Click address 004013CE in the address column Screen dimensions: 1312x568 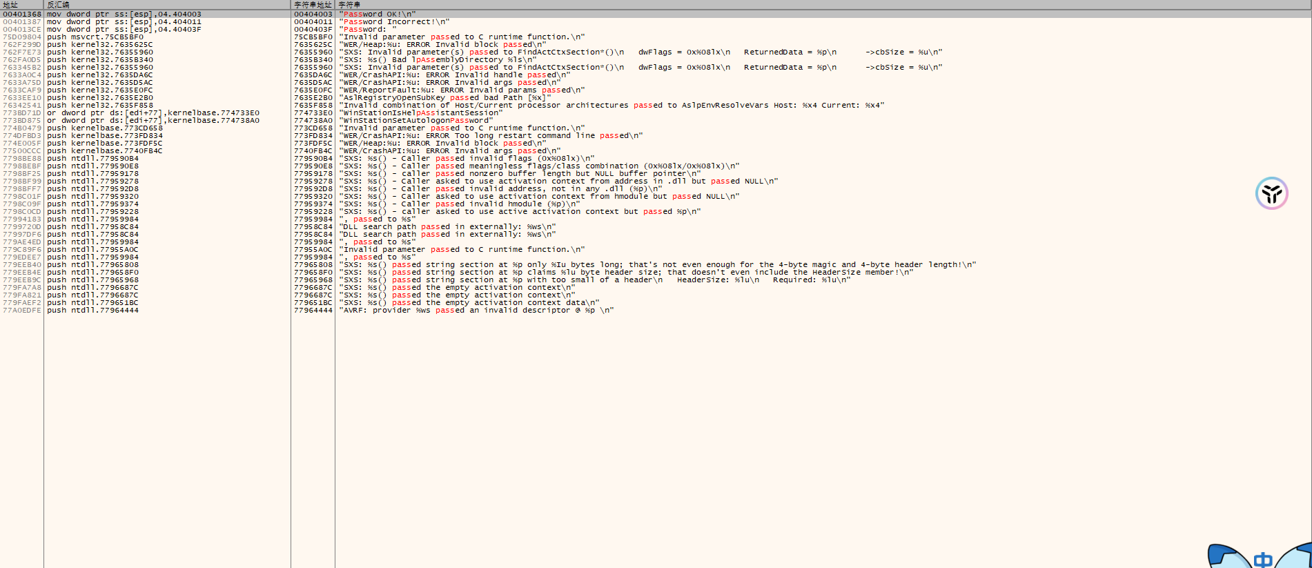coord(22,29)
